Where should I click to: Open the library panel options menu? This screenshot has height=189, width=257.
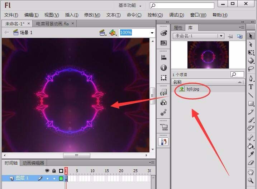click(x=242, y=27)
